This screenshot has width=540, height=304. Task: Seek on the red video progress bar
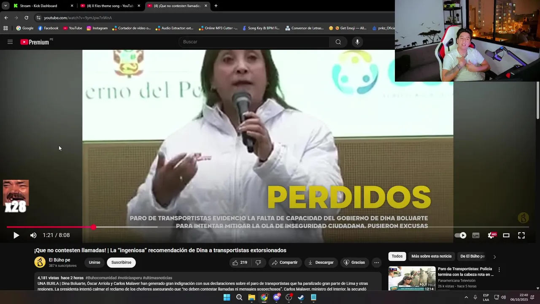coord(267,227)
